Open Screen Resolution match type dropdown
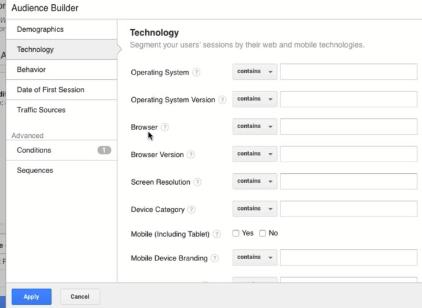This screenshot has width=422, height=308. (255, 182)
